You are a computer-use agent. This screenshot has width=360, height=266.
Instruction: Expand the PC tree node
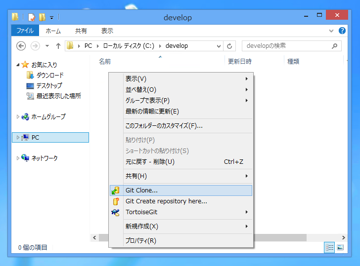[18, 138]
